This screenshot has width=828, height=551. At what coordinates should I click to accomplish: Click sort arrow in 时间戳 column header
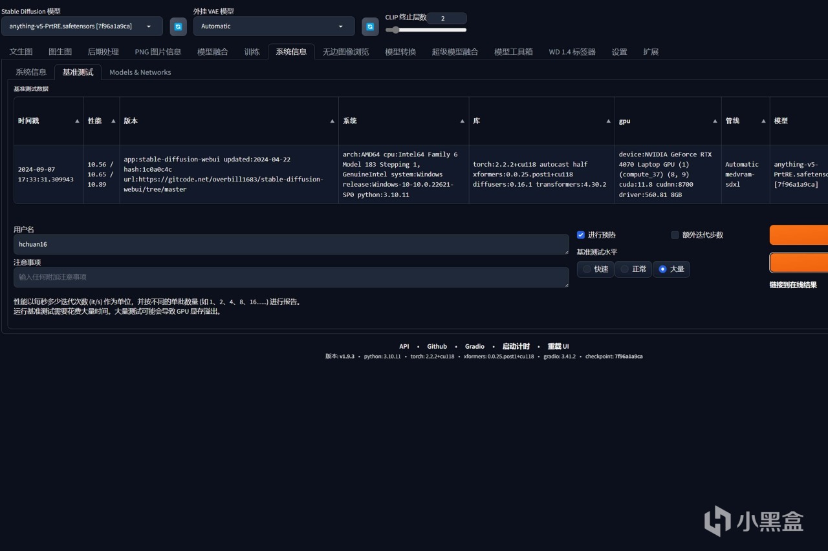tap(78, 121)
